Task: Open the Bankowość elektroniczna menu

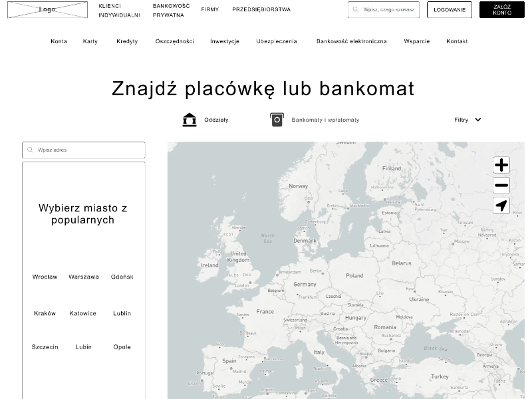Action: (x=351, y=41)
